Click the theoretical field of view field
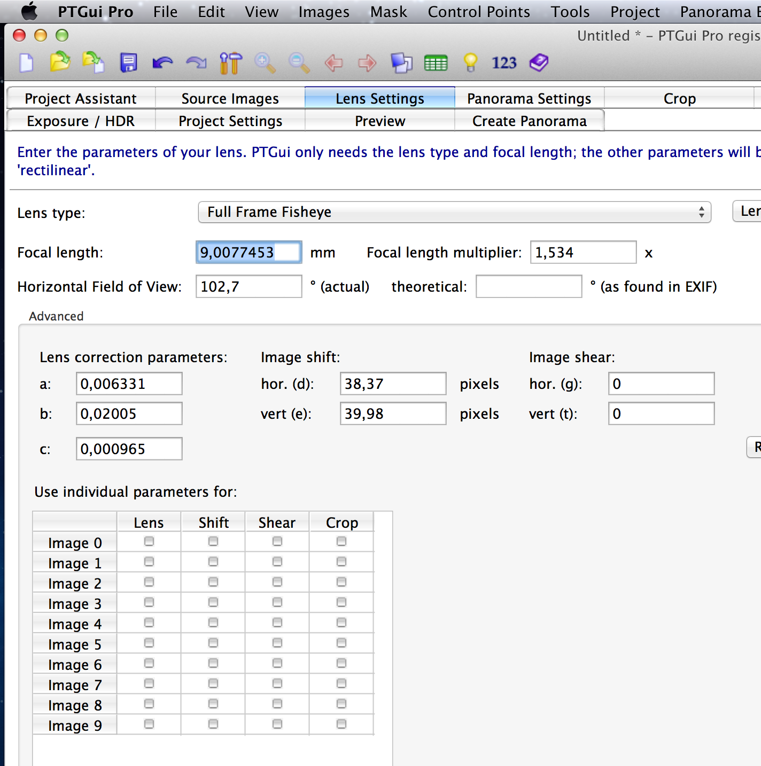This screenshot has width=761, height=766. coord(529,286)
